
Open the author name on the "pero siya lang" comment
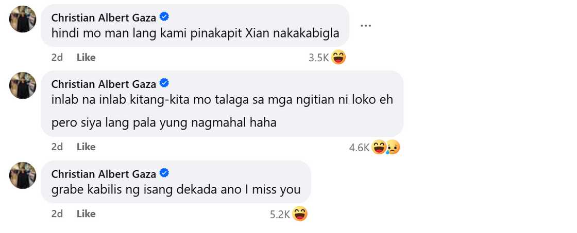[104, 84]
